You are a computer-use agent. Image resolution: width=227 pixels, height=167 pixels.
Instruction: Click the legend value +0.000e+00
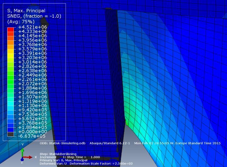[x=32, y=132]
